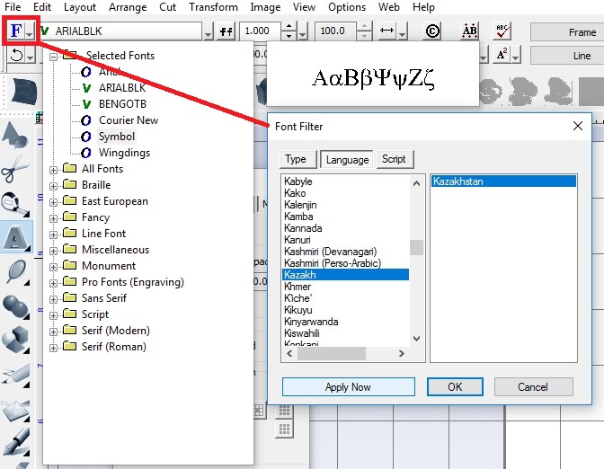
Task: Expand the Script font folder
Action: coord(54,315)
